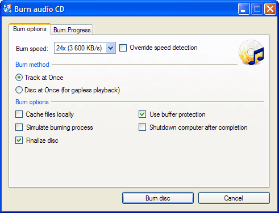Close the Burn audio CD dialog
The image size is (279, 213).
pos(270,8)
